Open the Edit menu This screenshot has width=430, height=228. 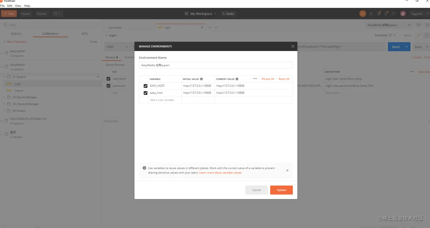point(10,6)
